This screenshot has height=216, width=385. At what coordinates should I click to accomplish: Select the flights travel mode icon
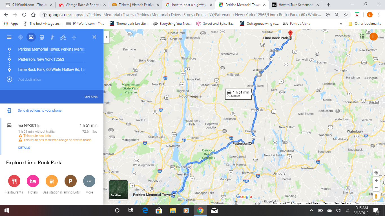click(x=74, y=37)
